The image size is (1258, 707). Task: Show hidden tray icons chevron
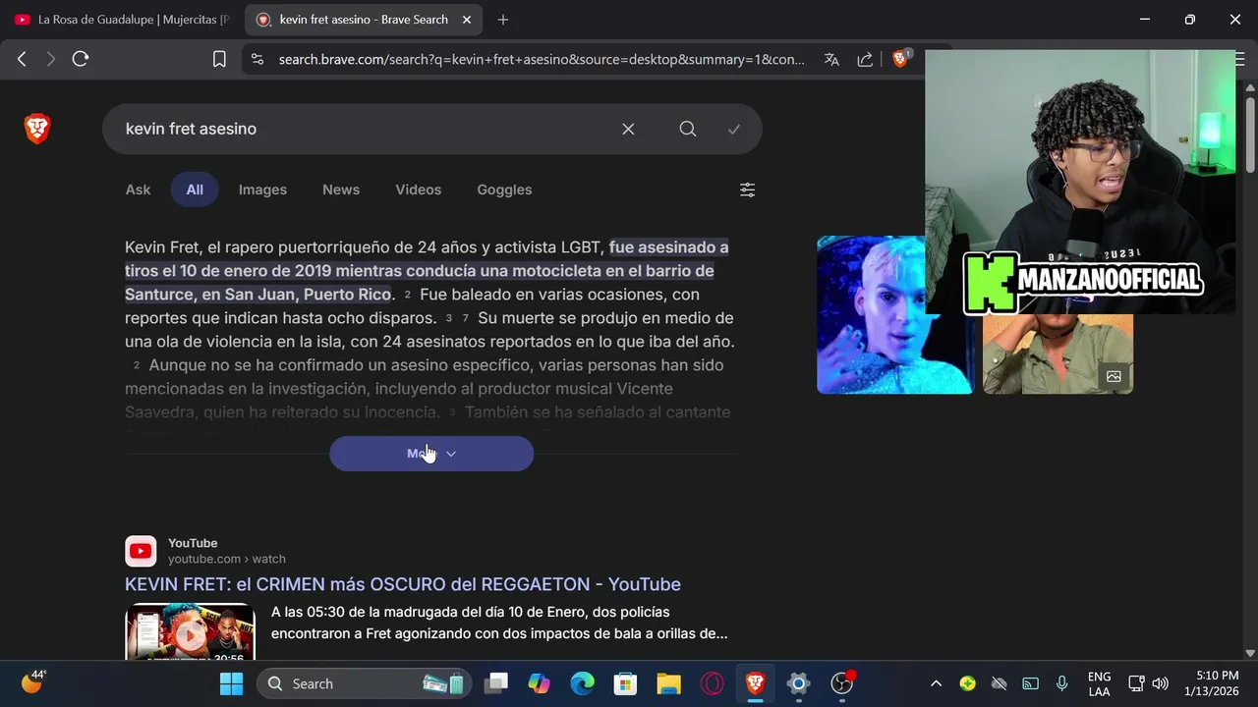point(936,683)
